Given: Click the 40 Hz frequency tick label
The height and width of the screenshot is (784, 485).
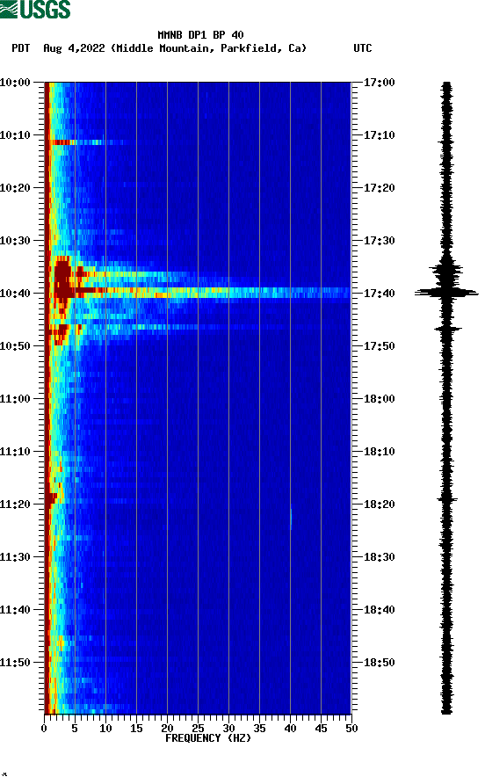Looking at the screenshot, I should click(x=291, y=729).
